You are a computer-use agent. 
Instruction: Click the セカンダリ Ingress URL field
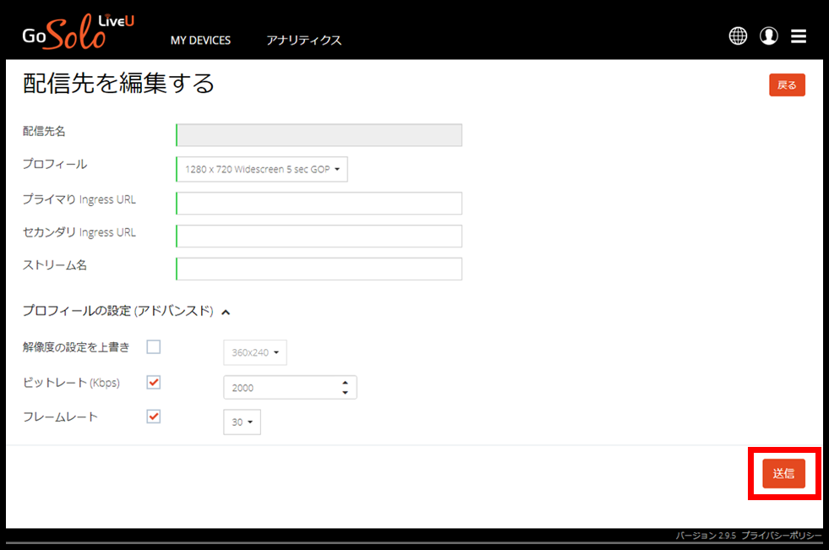(x=319, y=236)
